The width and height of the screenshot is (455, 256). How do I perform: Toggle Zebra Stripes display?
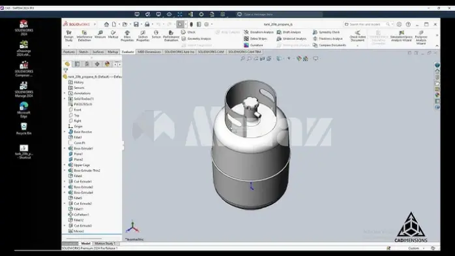[x=256, y=39]
